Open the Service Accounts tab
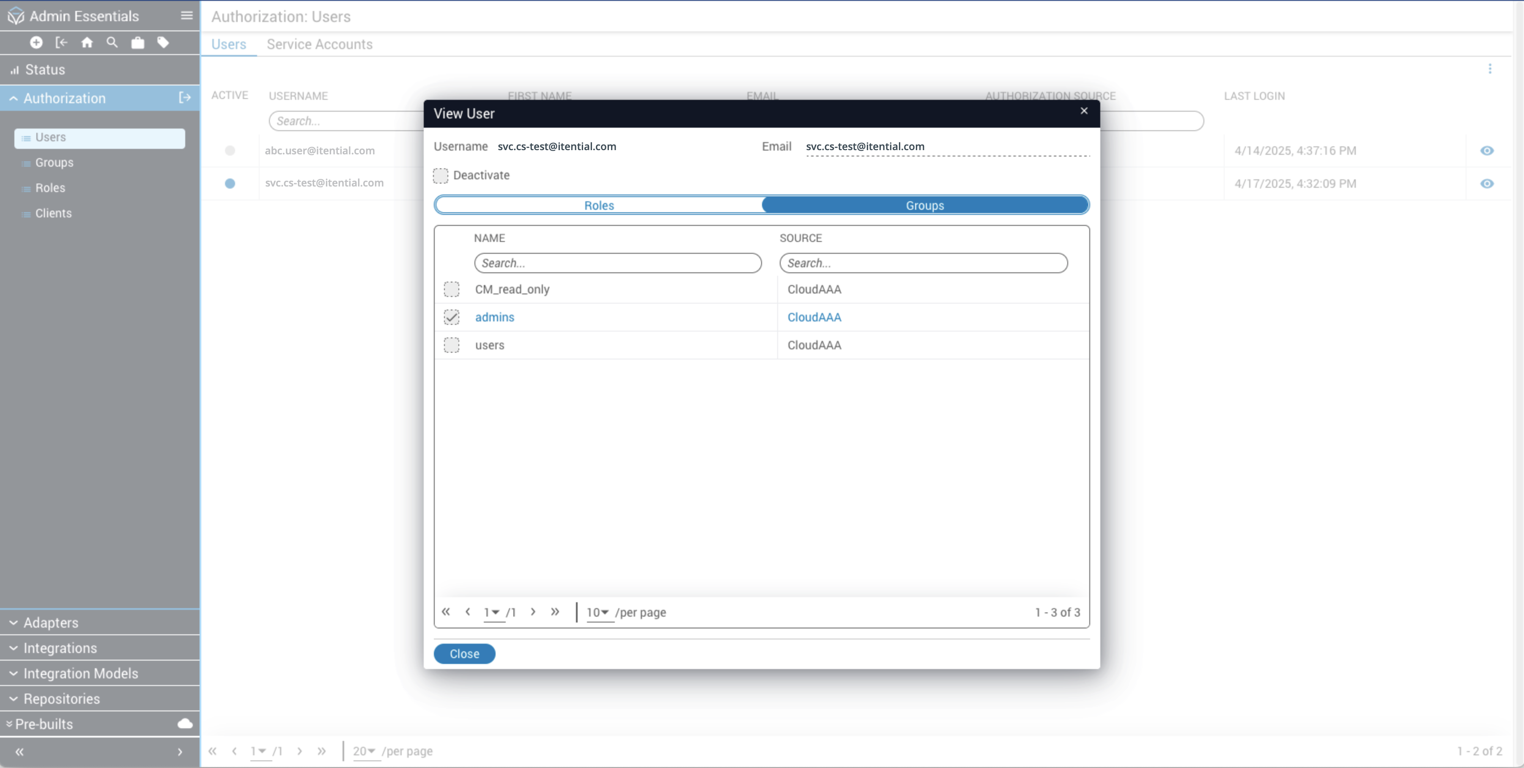Screen dimensions: 1524x768 [319, 44]
